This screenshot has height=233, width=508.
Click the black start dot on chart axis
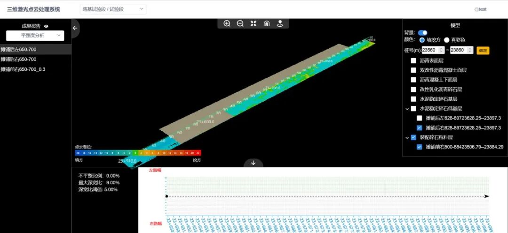[x=167, y=196]
